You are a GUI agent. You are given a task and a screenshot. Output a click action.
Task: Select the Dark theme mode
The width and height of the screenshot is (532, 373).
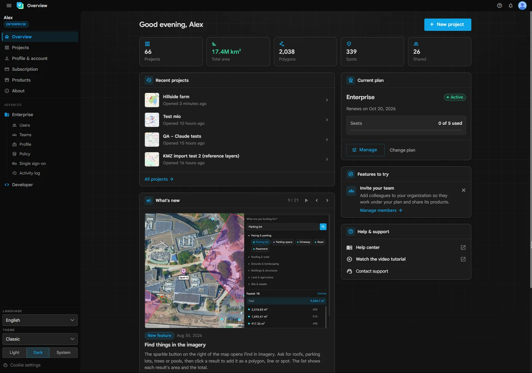pos(38,352)
